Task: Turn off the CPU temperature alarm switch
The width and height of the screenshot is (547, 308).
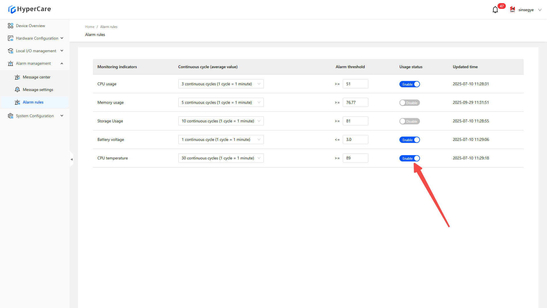Action: tap(409, 158)
